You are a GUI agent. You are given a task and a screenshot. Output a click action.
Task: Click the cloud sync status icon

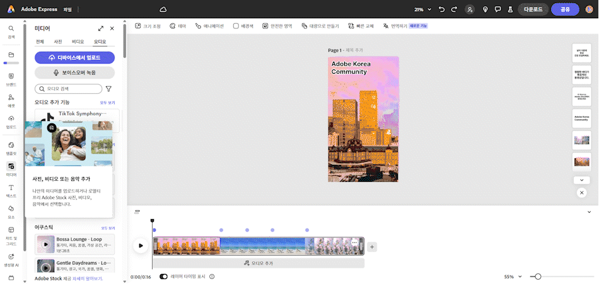pyautogui.click(x=163, y=9)
